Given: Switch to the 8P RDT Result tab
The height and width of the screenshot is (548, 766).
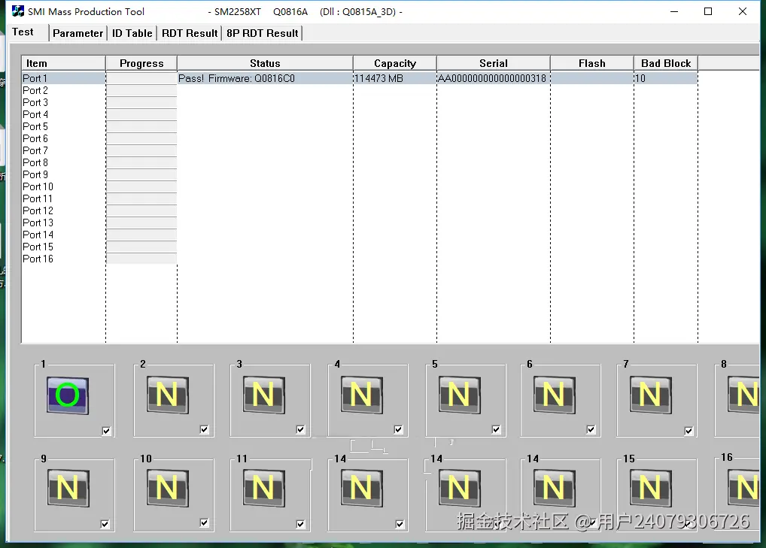Looking at the screenshot, I should pos(263,33).
